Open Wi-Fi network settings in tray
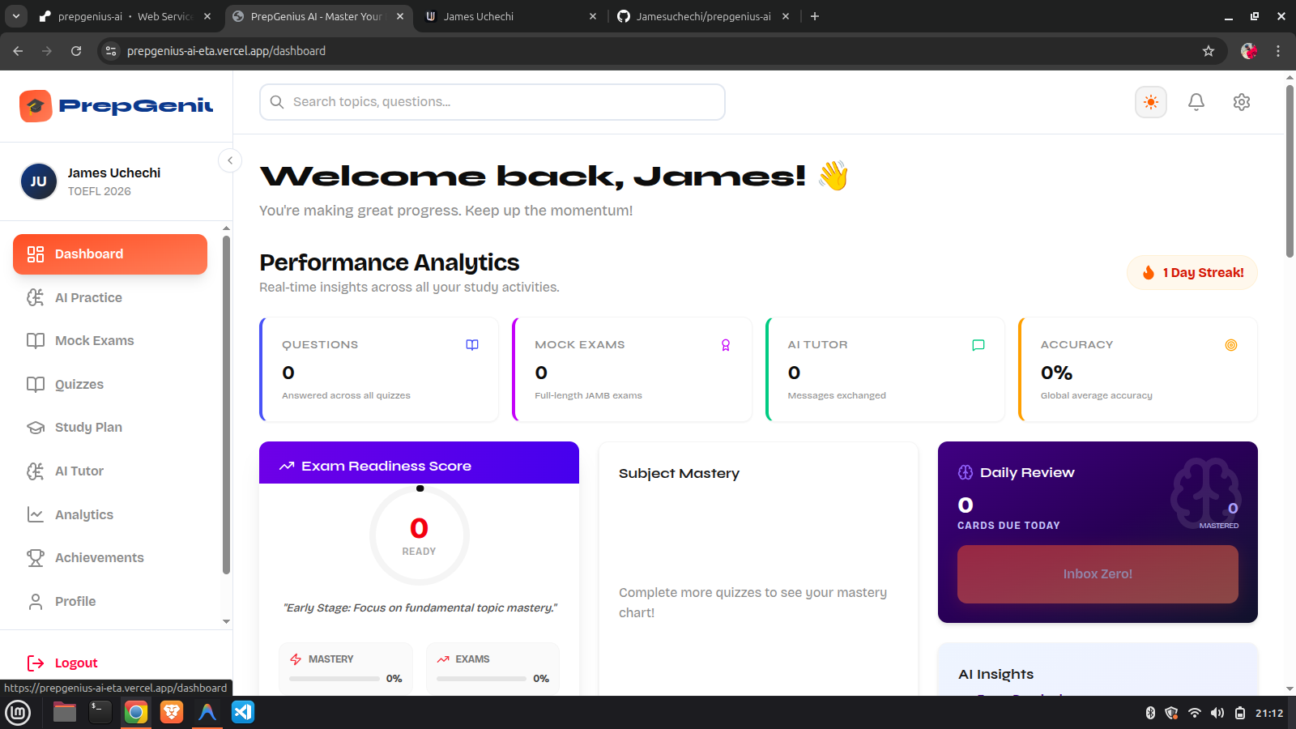 (x=1195, y=713)
